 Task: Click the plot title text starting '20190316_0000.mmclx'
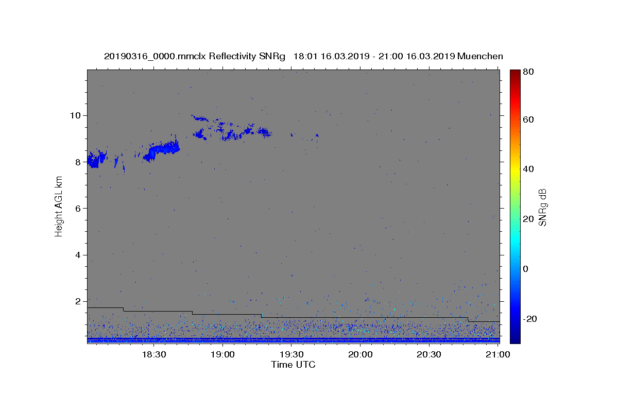[x=303, y=56]
